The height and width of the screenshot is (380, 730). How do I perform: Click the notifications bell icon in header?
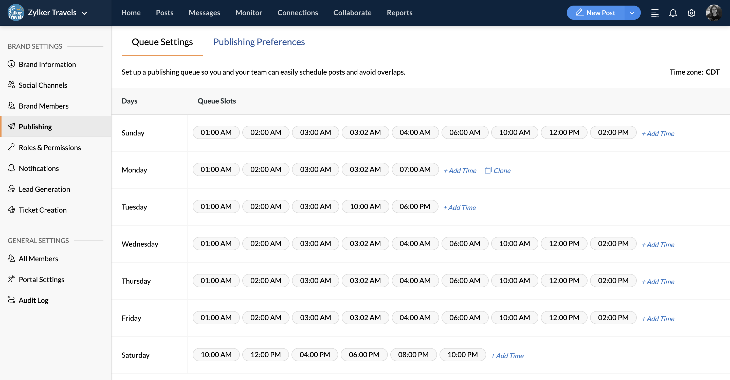(673, 13)
